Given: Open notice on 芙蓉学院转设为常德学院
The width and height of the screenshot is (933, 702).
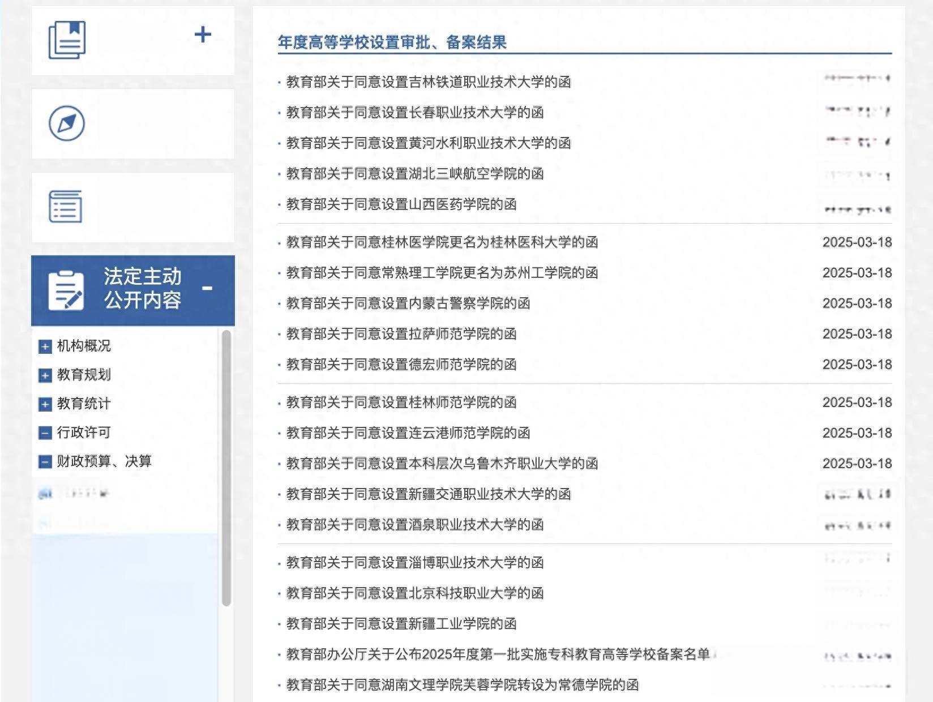Looking at the screenshot, I should (463, 685).
